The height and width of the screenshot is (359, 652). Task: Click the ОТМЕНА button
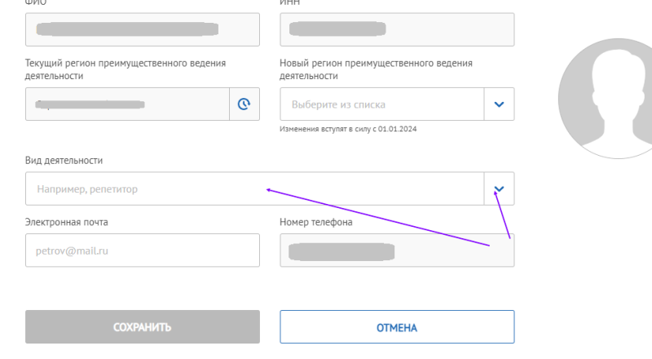click(397, 327)
